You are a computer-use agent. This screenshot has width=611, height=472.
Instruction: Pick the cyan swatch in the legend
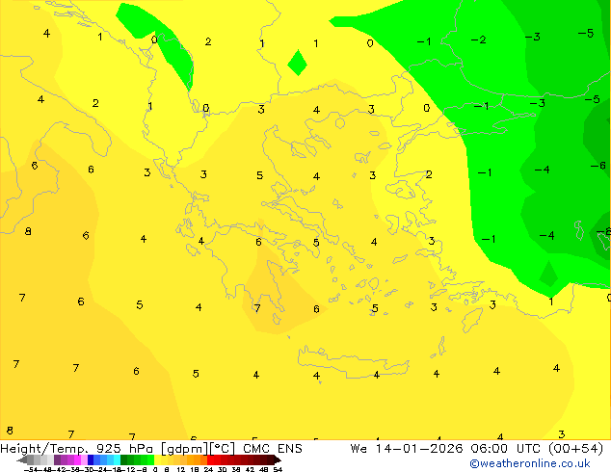pos(117,460)
